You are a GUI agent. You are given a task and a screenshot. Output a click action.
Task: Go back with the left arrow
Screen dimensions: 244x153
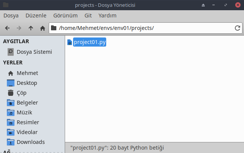click(x=7, y=28)
